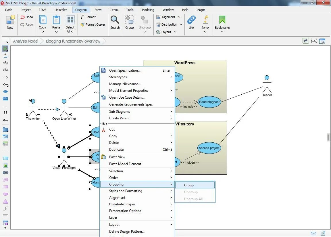Open Search with magnifier icon
This screenshot has width=331, height=237.
click(115, 20)
